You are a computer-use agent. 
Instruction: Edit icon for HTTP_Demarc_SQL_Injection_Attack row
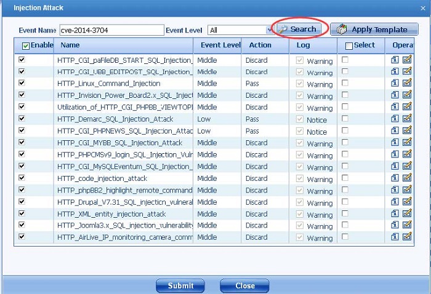click(x=407, y=118)
